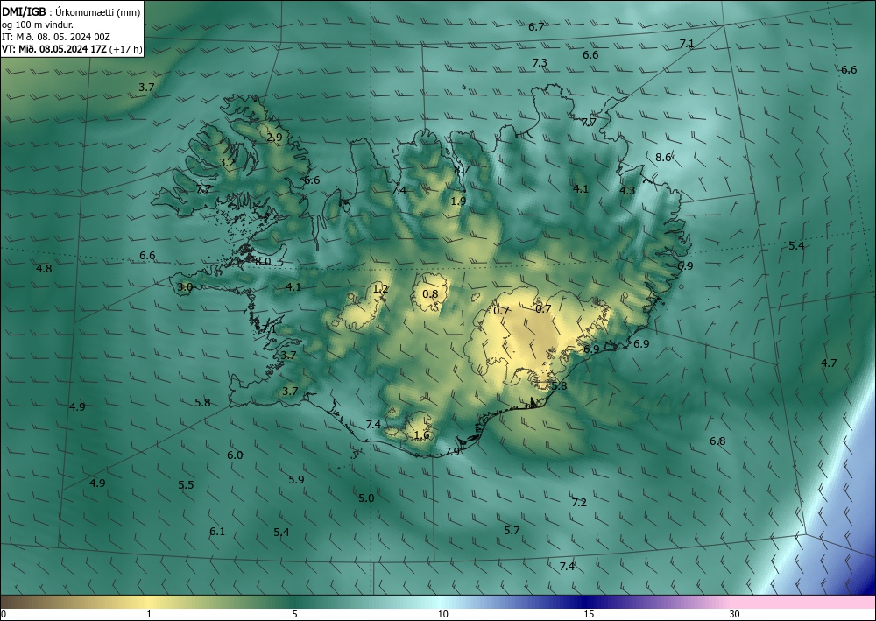Click the colour scale tick label 0

tap(4, 615)
